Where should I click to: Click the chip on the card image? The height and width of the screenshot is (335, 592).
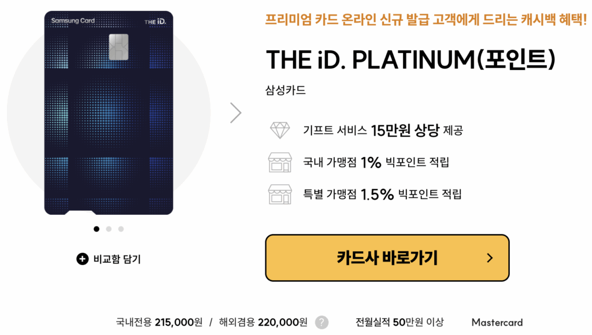click(119, 47)
